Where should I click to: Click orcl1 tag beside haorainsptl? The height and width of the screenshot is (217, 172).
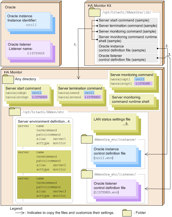click(x=140, y=79)
